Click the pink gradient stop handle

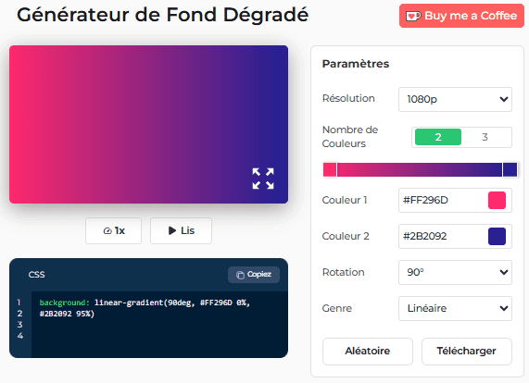coord(330,169)
